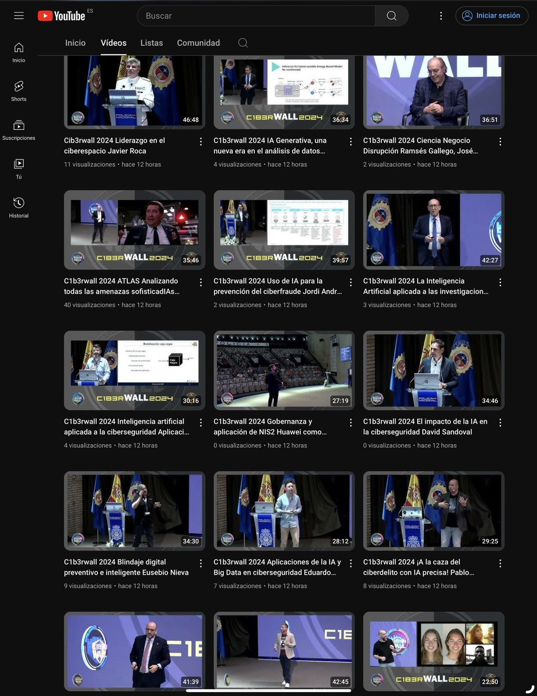Open title Gobernanza y aplicación de NIS2 Huawei

pyautogui.click(x=271, y=427)
